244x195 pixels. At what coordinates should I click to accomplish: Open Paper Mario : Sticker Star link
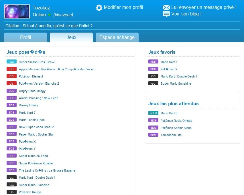tap(36, 134)
